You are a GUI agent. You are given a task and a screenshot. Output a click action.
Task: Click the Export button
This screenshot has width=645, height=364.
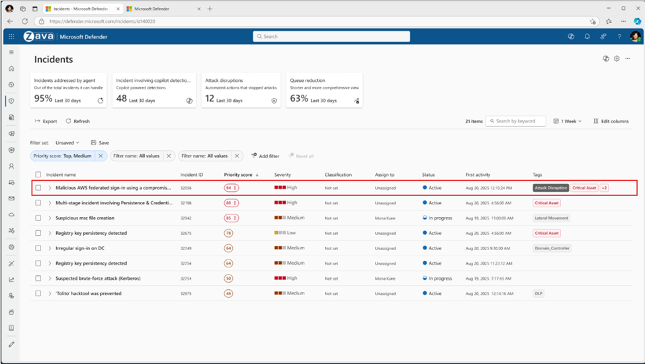(x=46, y=121)
